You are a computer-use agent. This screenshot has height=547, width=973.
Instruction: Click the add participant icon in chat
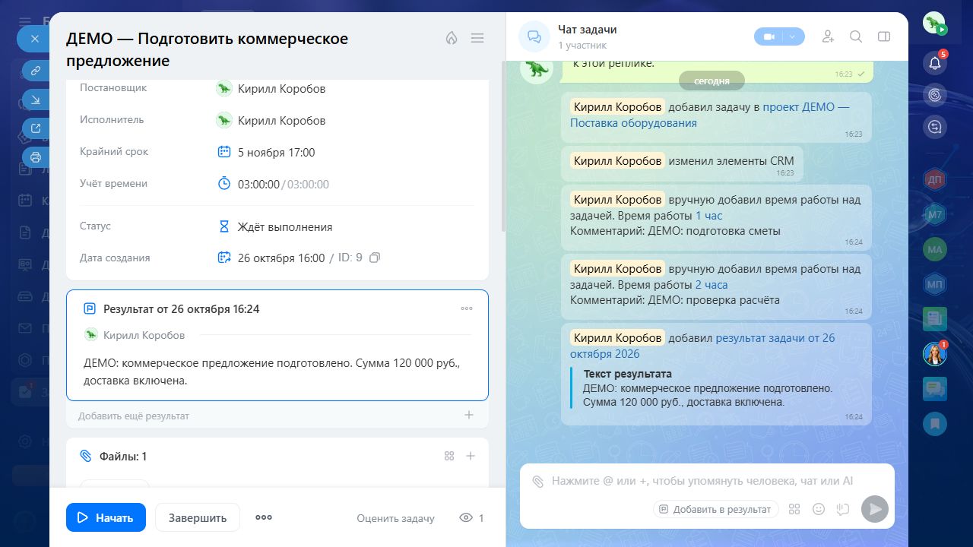tap(829, 36)
